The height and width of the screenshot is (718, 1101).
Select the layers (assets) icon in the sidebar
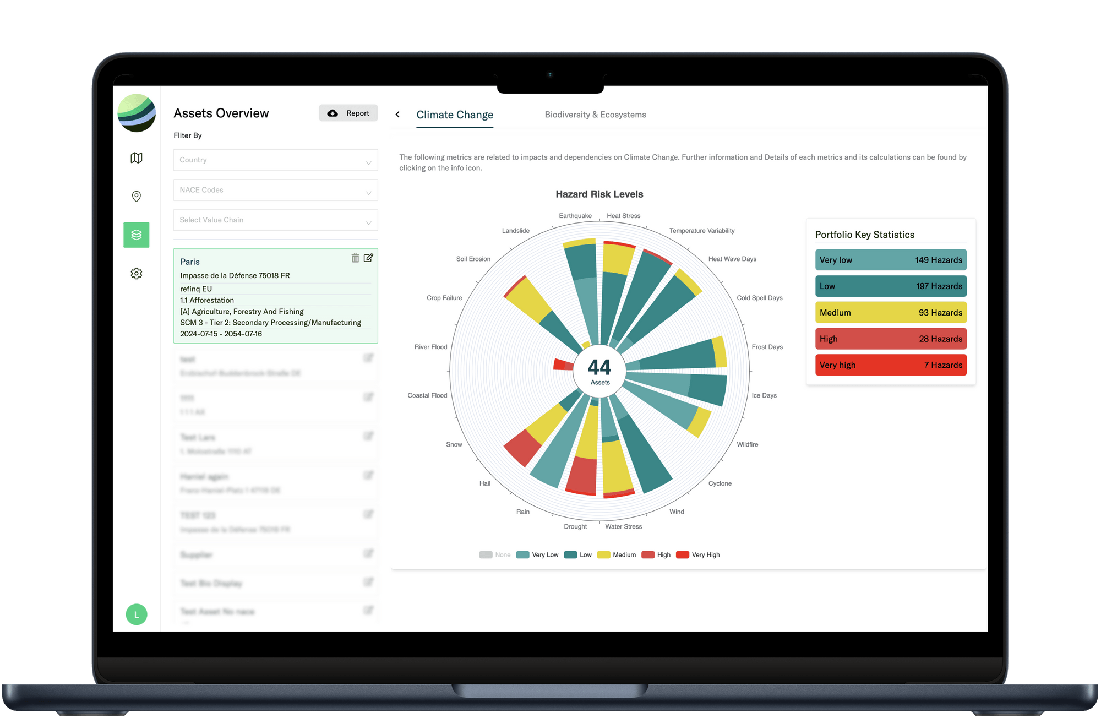point(137,235)
